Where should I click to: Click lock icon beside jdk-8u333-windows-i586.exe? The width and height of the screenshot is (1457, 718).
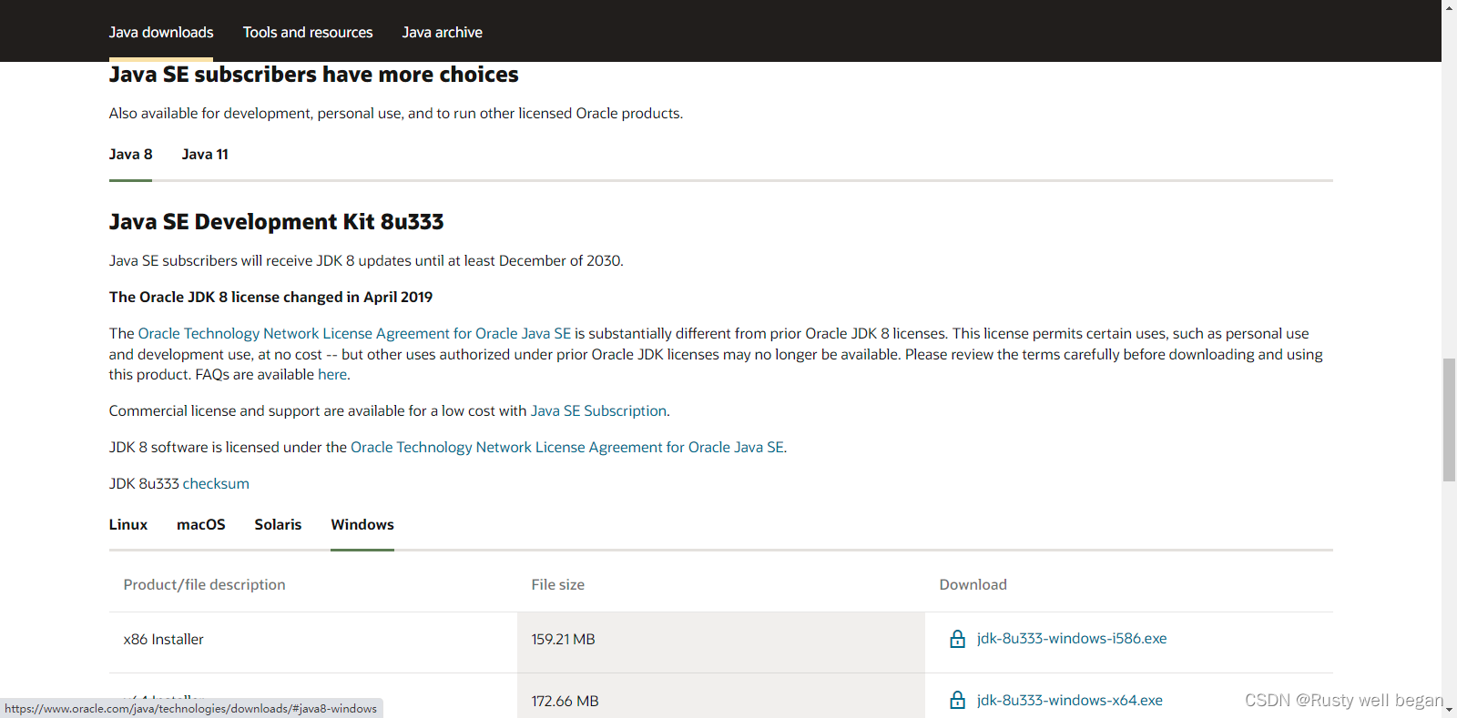coord(957,639)
